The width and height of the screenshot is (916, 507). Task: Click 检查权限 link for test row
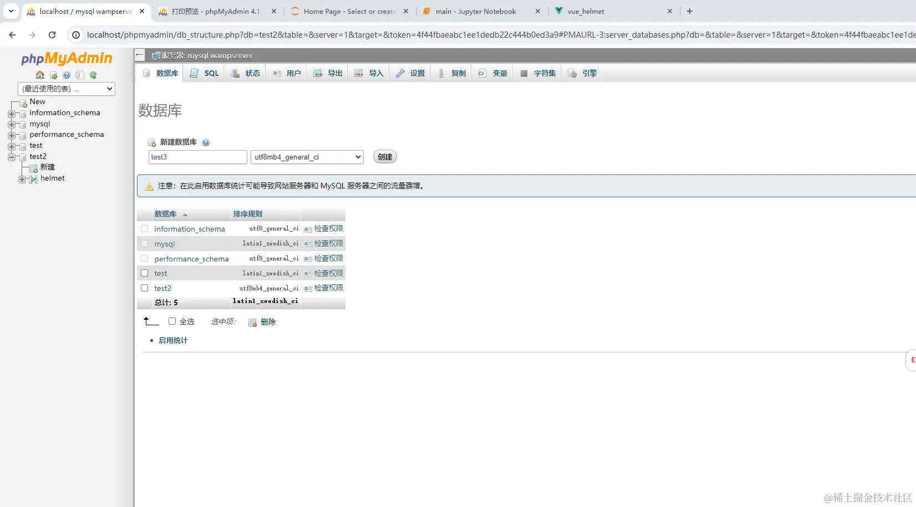[329, 273]
